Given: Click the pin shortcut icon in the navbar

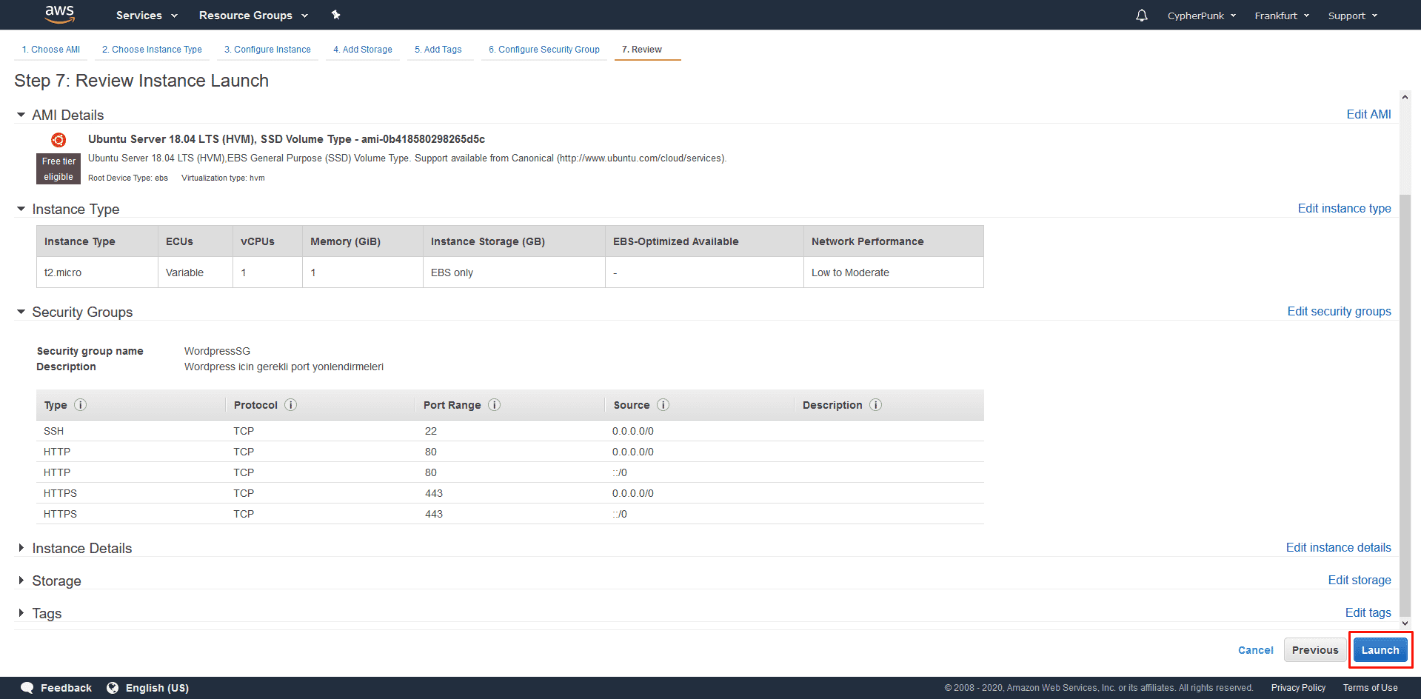Looking at the screenshot, I should (x=335, y=15).
